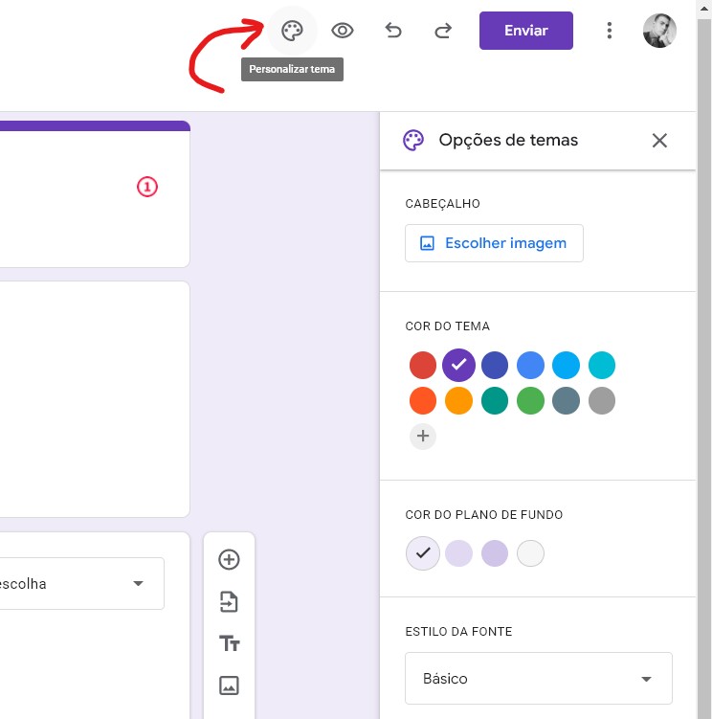Pick the deep orange theme color
712x719 pixels.
423,401
